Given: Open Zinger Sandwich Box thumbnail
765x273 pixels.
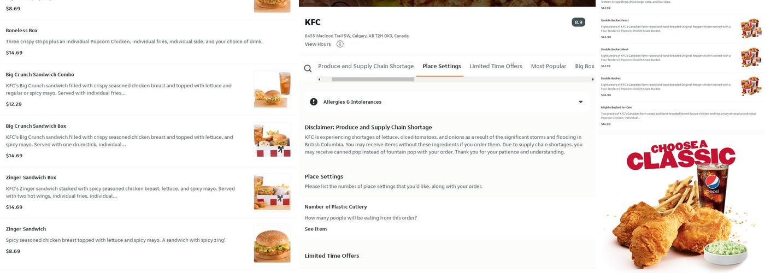Looking at the screenshot, I should pos(272,192).
